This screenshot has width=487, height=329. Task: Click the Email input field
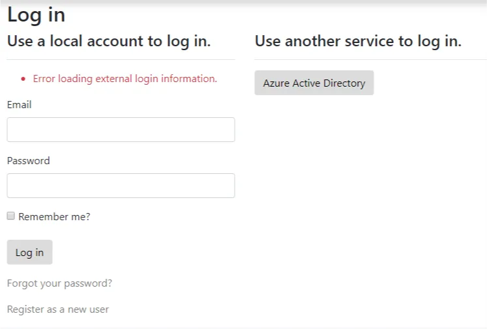click(x=121, y=130)
